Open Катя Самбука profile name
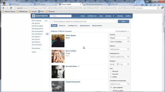This screenshot has height=92, width=165. [71, 51]
